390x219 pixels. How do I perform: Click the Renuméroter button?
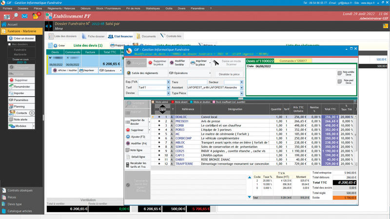coord(21,87)
